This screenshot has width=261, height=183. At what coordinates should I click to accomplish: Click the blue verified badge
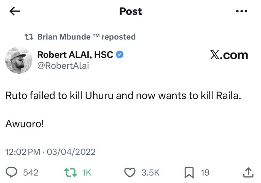tap(120, 55)
